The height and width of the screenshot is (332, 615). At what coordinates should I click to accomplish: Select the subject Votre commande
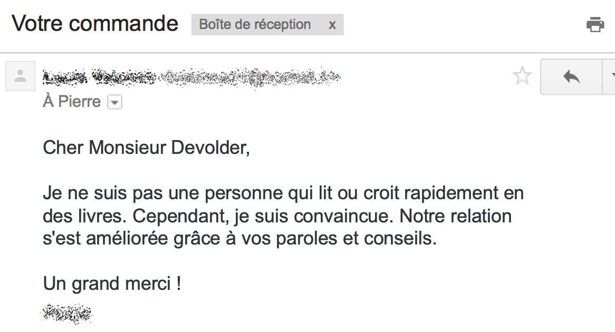[x=95, y=23]
